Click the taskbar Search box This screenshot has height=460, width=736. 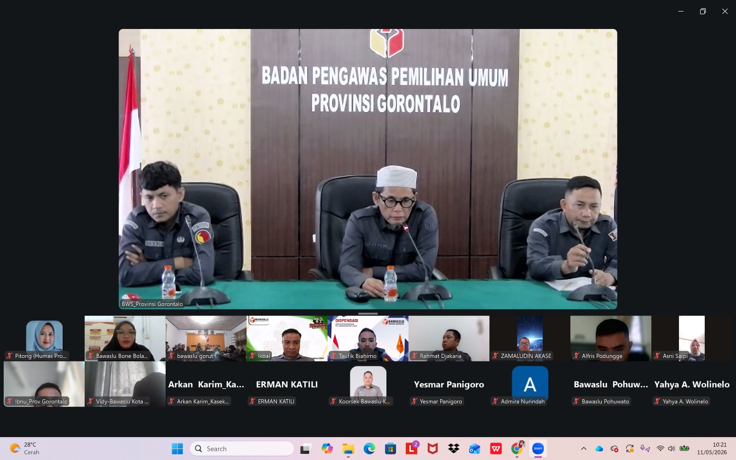pos(242,448)
